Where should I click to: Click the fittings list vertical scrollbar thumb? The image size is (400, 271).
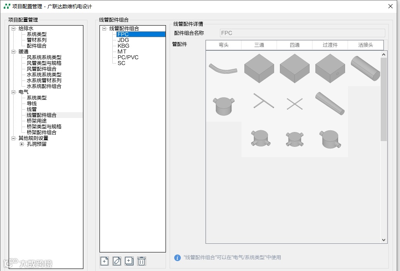383,99
